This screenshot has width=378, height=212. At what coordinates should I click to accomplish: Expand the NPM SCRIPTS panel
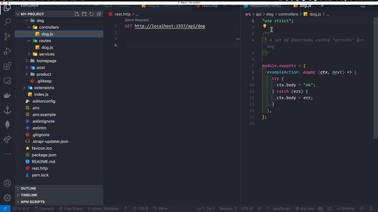(x=59, y=201)
